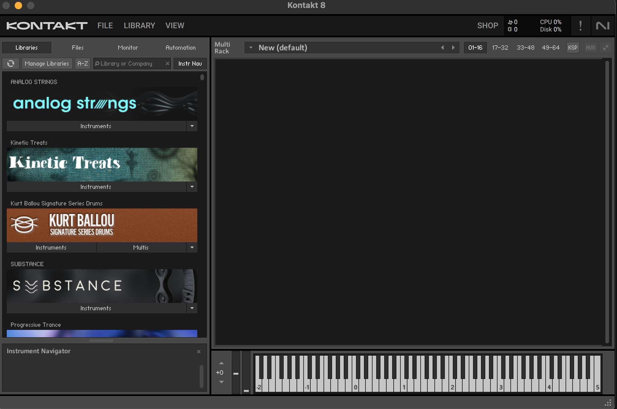Viewport: 617px width, 409px height.
Task: Expand the Kurt Ballou options dropdown arrow
Action: tap(192, 247)
